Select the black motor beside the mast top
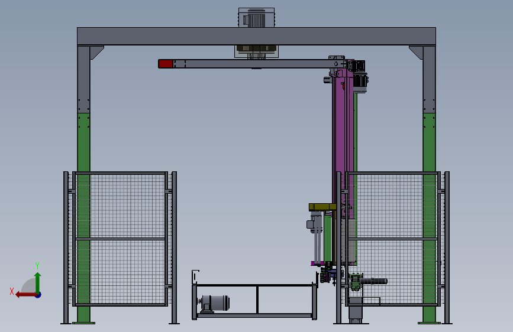Image resolution: width=513 pixels, height=332 pixels. (360, 82)
